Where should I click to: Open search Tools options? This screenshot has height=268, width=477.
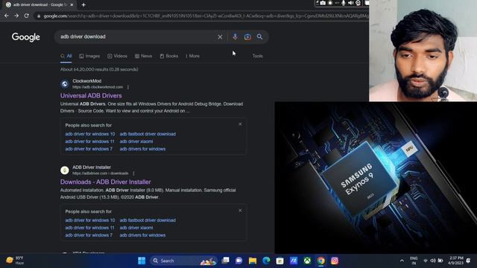[257, 56]
